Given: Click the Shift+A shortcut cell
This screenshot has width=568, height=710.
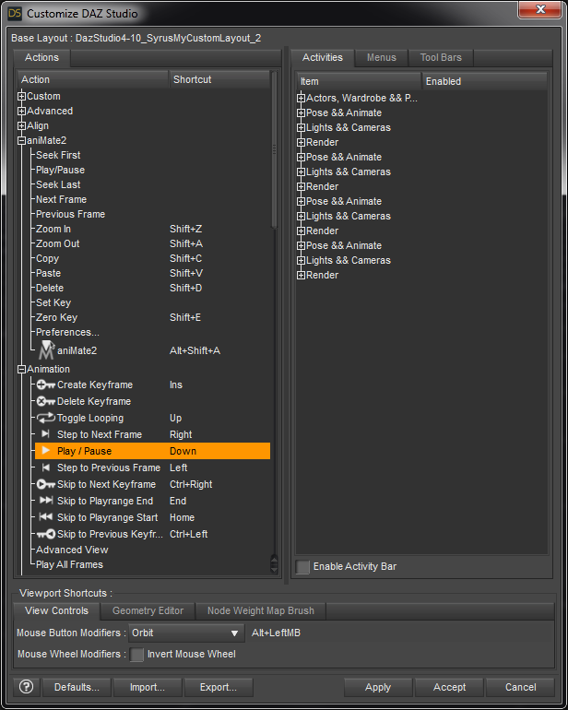Looking at the screenshot, I should [x=185, y=243].
